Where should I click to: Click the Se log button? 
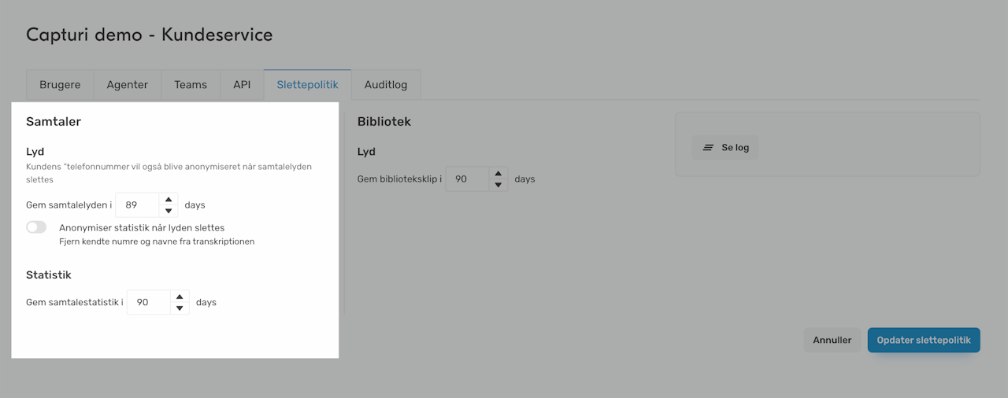725,148
